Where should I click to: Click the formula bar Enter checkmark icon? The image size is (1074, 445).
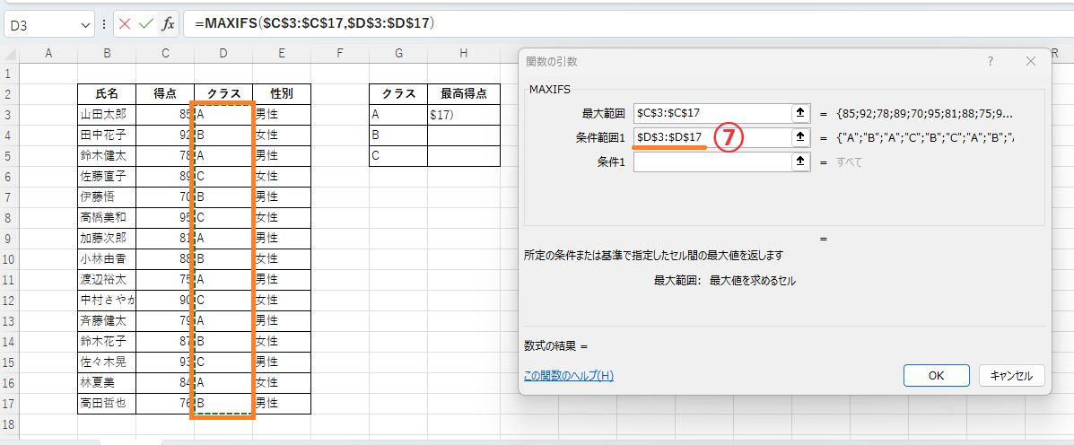pyautogui.click(x=145, y=24)
